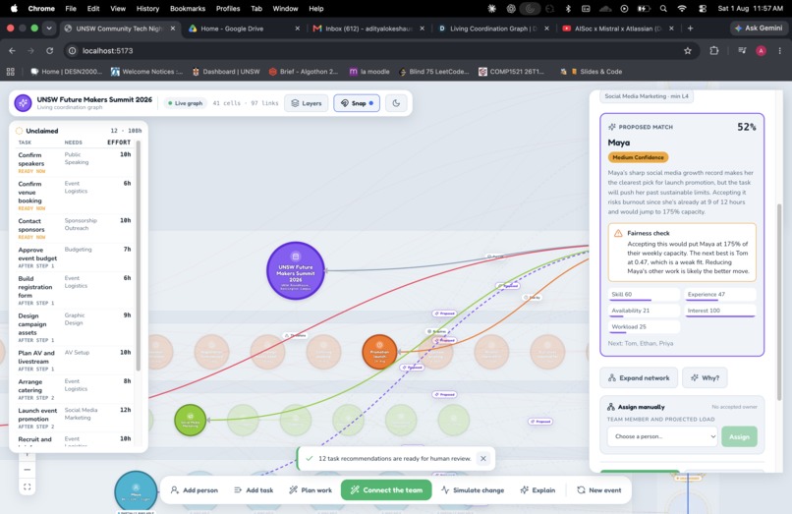Image resolution: width=792 pixels, height=514 pixels.
Task: Click Simulate change in bottom toolbar
Action: (x=473, y=489)
